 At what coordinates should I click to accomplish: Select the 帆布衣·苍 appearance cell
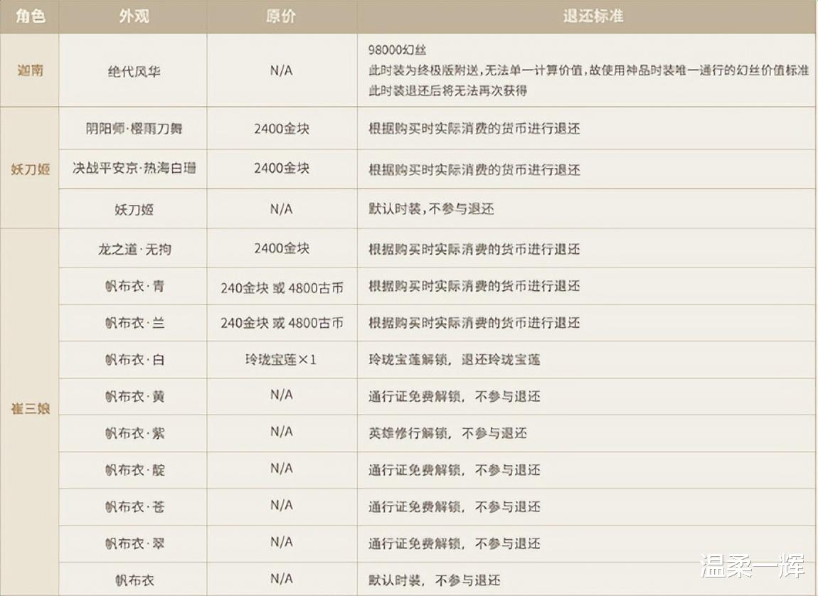pyautogui.click(x=134, y=506)
